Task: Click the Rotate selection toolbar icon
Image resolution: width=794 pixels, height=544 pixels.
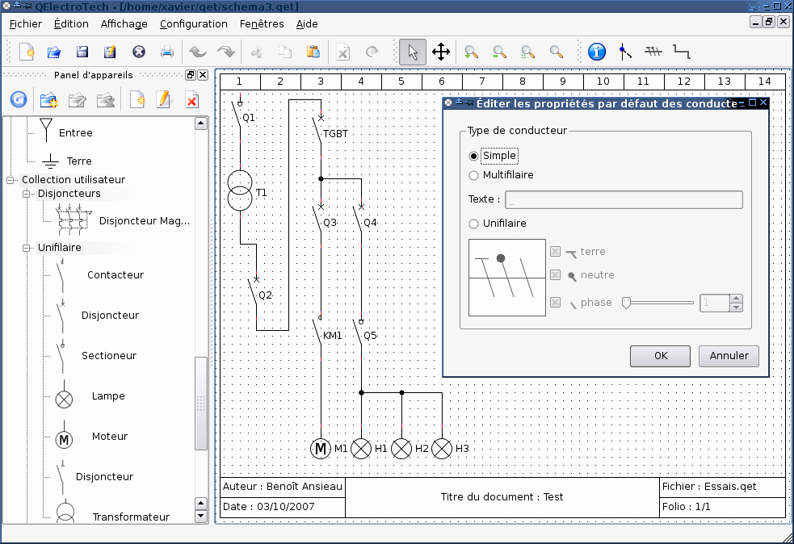Action: 372,52
